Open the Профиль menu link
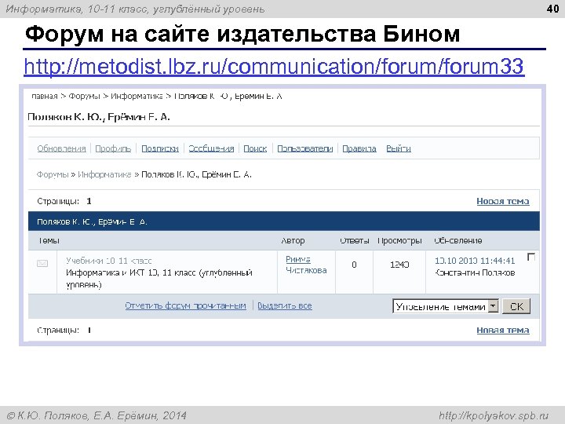Image resolution: width=565 pixels, height=424 pixels. click(113, 148)
